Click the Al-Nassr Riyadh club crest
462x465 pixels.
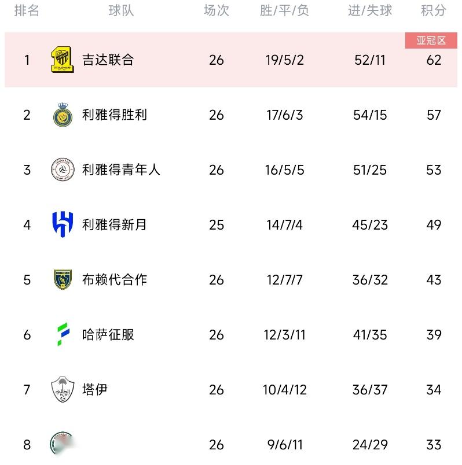(63, 115)
